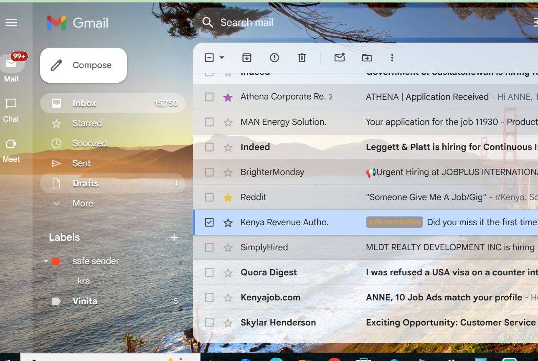538x361 pixels.
Task: Compose a new email
Action: click(x=84, y=65)
